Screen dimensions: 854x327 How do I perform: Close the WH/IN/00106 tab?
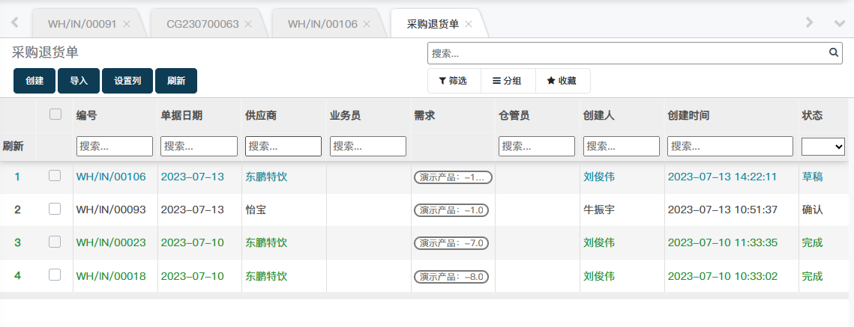[367, 24]
